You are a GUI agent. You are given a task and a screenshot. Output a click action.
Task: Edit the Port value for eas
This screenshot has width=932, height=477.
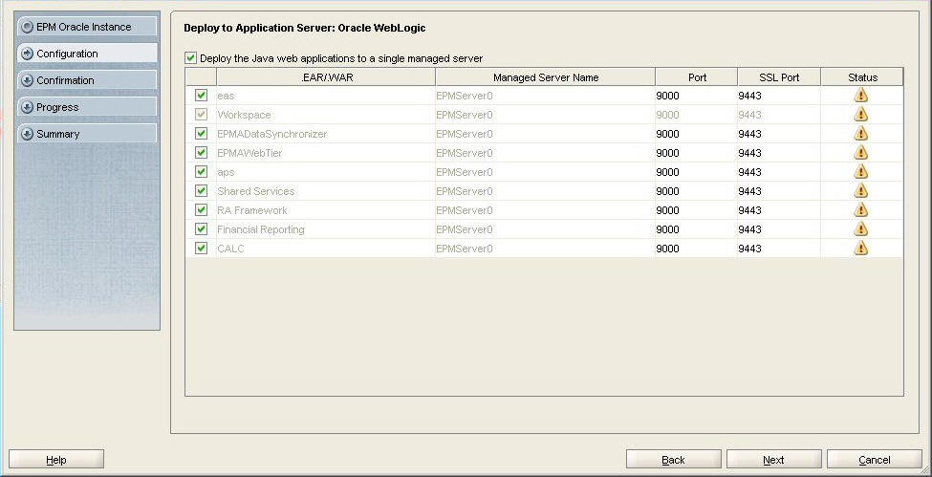[x=697, y=96]
